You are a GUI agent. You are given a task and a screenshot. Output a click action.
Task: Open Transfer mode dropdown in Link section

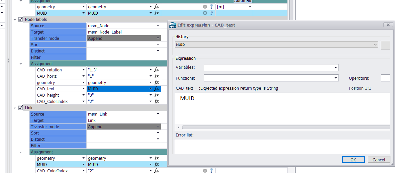point(158,127)
